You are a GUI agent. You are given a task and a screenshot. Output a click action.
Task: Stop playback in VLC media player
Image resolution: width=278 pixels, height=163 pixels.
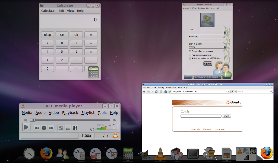pyautogui.click(x=44, y=128)
